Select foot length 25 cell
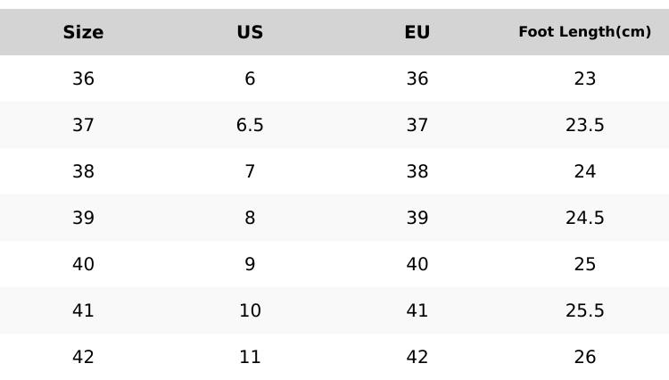Screen dimensions: 669x380 (584, 265)
